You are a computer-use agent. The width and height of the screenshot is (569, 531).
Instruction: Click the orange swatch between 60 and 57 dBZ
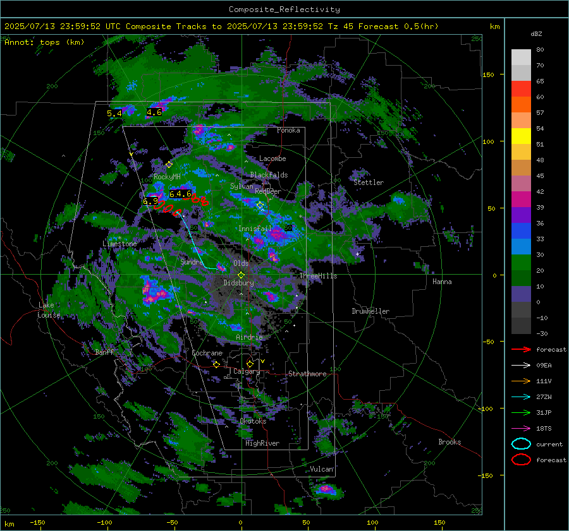[x=521, y=105]
